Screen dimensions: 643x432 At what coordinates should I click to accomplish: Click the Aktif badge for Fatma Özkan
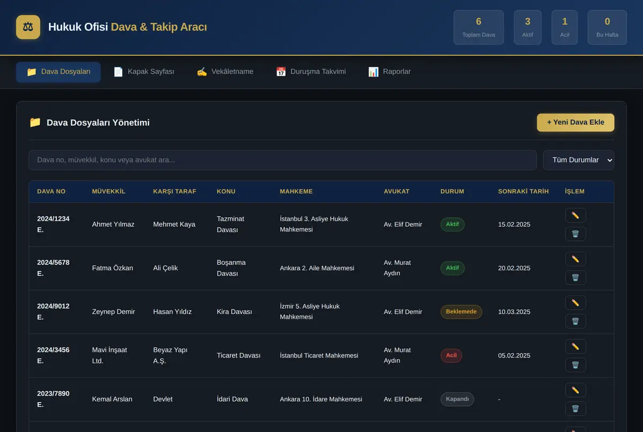[452, 268]
